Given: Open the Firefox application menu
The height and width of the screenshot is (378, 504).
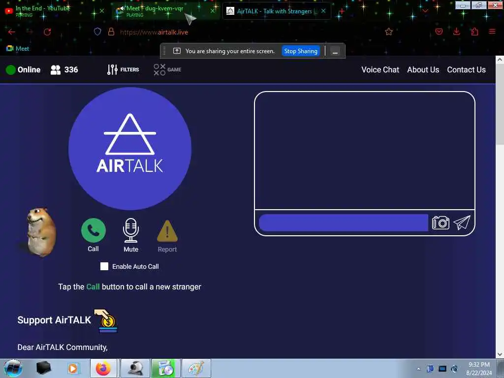Looking at the screenshot, I should coord(492,31).
